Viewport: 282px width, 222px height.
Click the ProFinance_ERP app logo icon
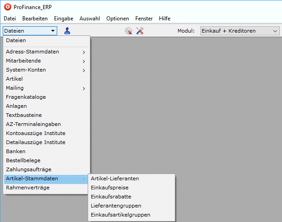[x=7, y=7]
